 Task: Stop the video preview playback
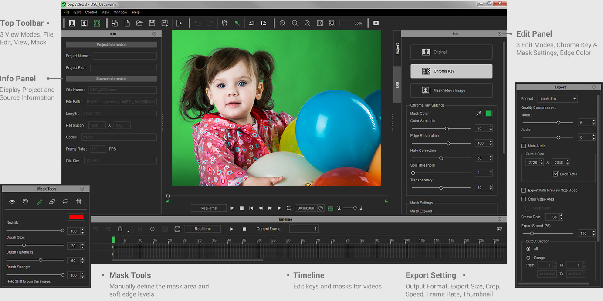pos(242,208)
